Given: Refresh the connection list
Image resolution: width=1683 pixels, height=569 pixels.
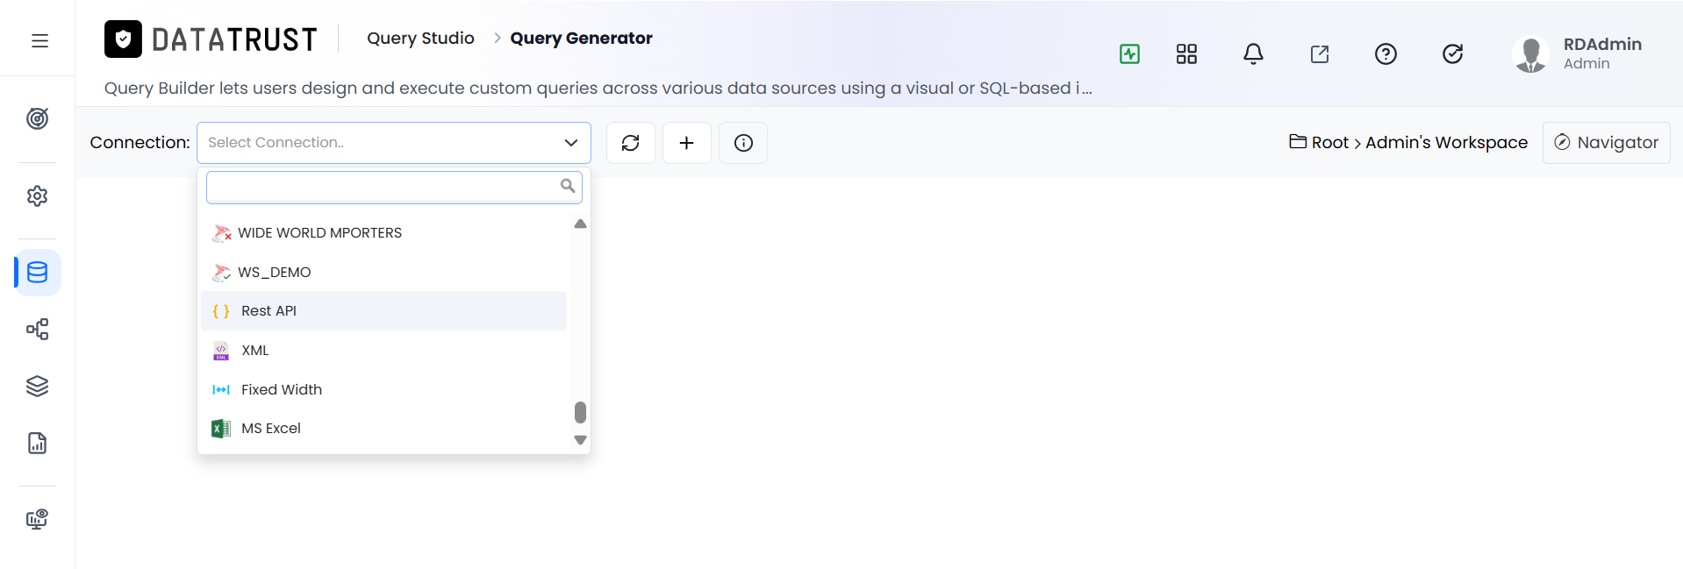Looking at the screenshot, I should pos(631,143).
